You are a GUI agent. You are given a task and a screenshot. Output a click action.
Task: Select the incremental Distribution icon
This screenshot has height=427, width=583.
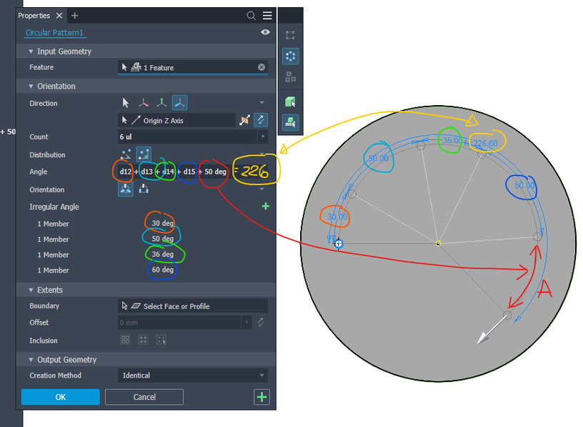click(x=126, y=154)
